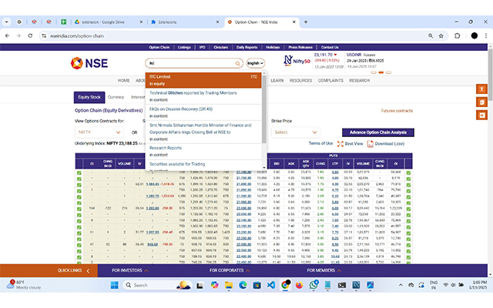Toggle right puts checkbox on 21,800.00 row

click(x=408, y=185)
